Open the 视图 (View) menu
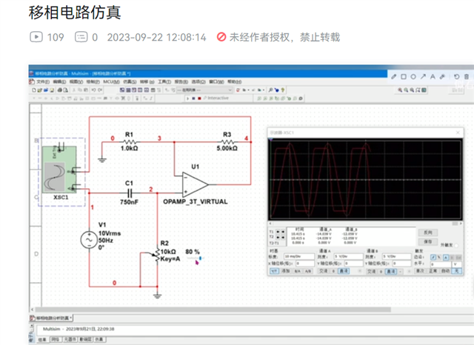Screen dimensions: 474x345 point(76,82)
